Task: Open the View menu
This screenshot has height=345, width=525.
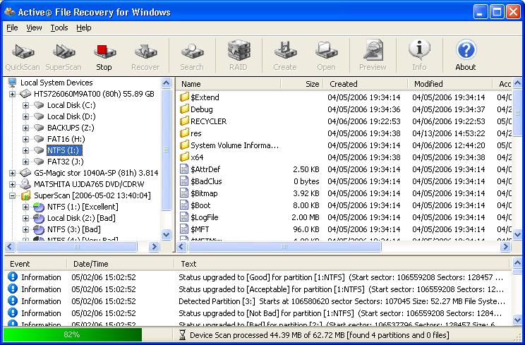Action: click(34, 28)
